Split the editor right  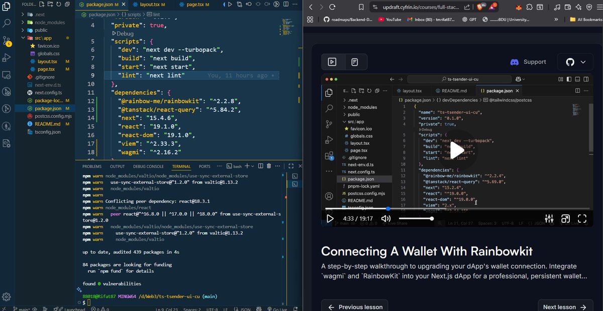click(287, 4)
